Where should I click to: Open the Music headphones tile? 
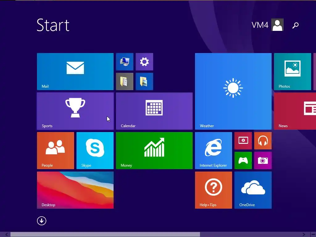pos(263,141)
